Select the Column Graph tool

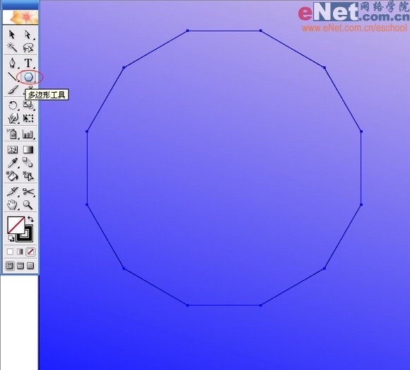28,134
